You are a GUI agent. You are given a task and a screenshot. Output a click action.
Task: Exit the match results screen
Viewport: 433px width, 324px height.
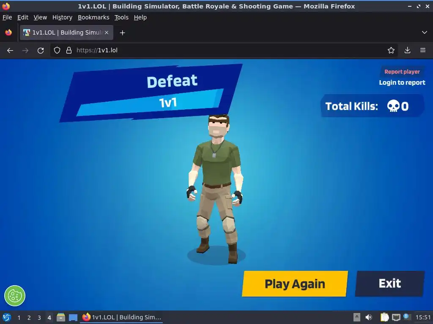389,283
